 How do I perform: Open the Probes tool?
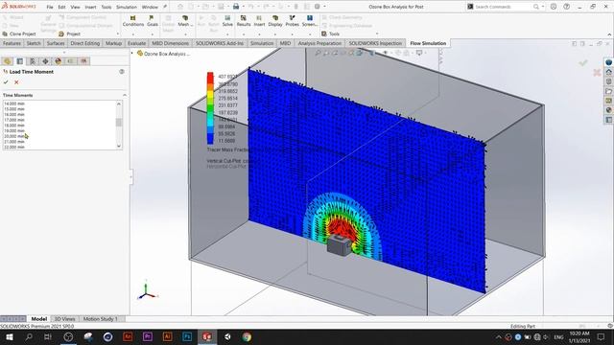pyautogui.click(x=292, y=21)
